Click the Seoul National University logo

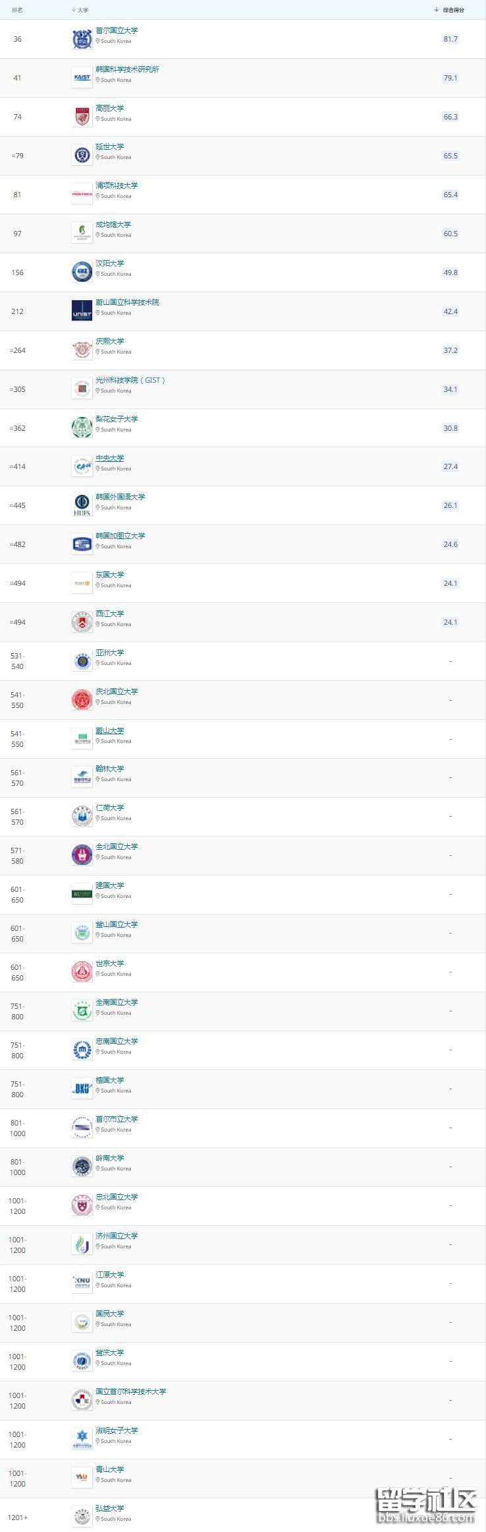point(82,39)
